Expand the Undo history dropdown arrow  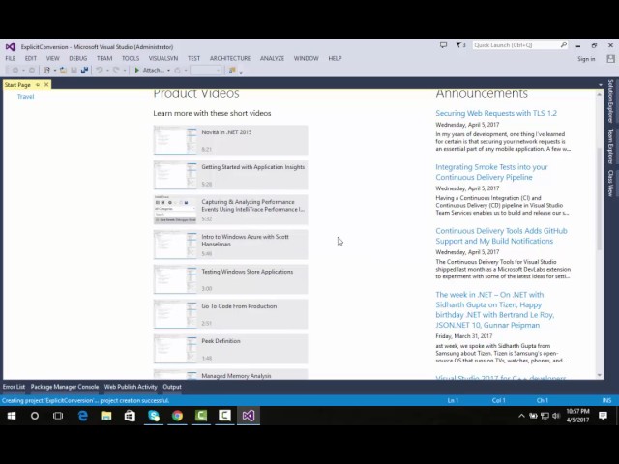click(x=107, y=71)
